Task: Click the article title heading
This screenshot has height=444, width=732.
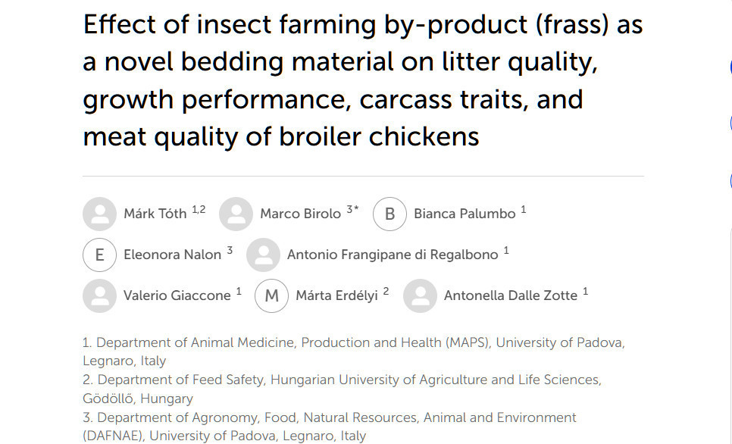Action: click(x=363, y=80)
